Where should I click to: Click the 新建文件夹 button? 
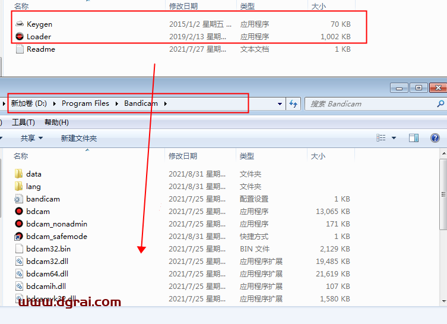(79, 139)
